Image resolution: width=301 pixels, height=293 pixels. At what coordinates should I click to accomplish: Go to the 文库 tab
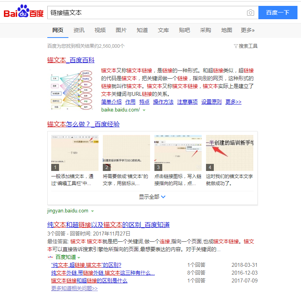tap(163, 30)
